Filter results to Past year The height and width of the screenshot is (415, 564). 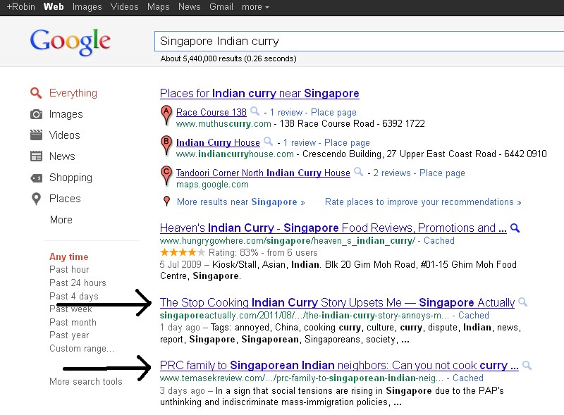pyautogui.click(x=69, y=335)
